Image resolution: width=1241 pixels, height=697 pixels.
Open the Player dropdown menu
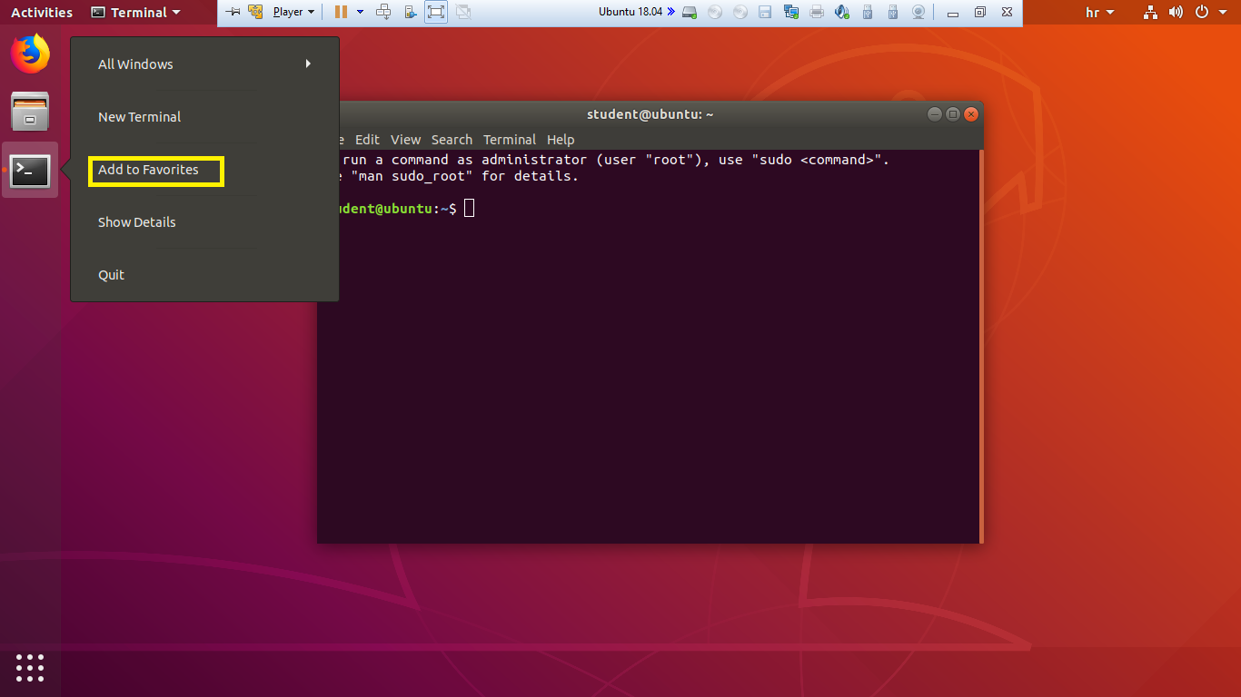293,12
